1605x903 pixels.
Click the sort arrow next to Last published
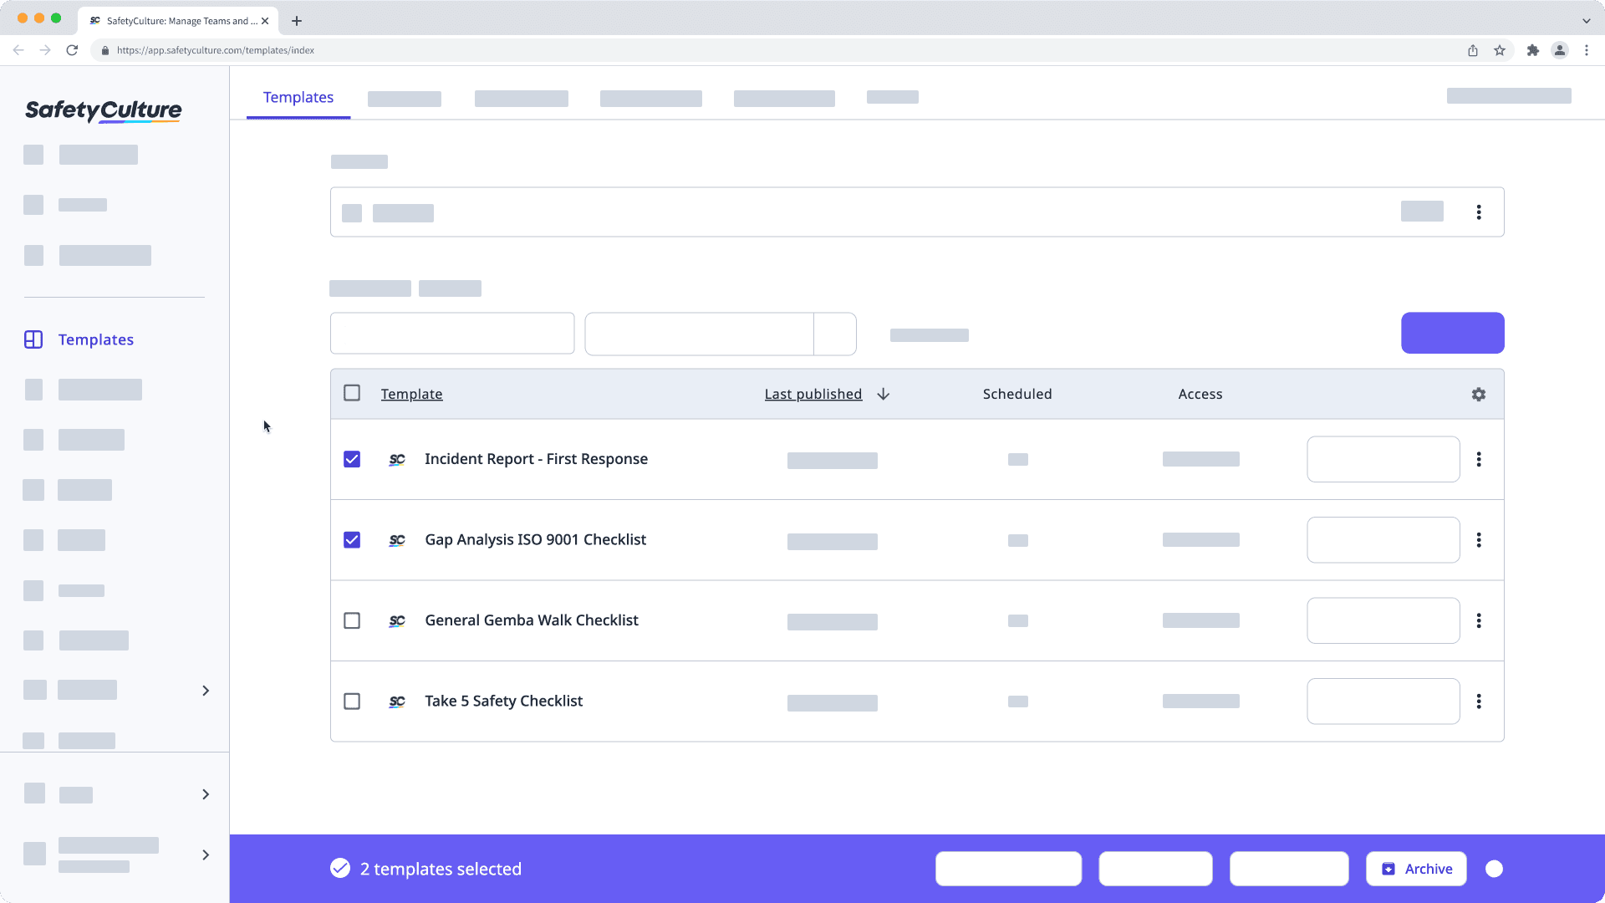click(x=884, y=394)
